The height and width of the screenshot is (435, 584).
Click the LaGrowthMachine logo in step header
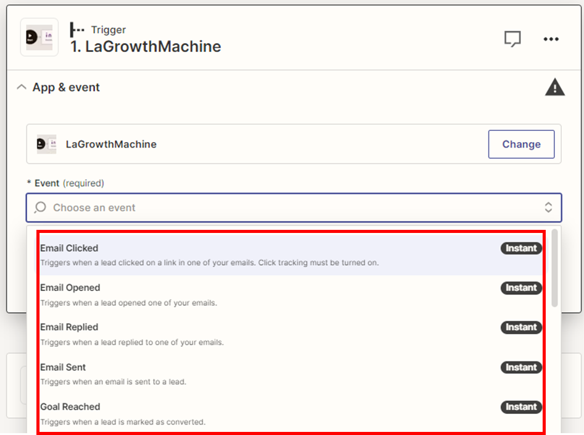coord(40,37)
